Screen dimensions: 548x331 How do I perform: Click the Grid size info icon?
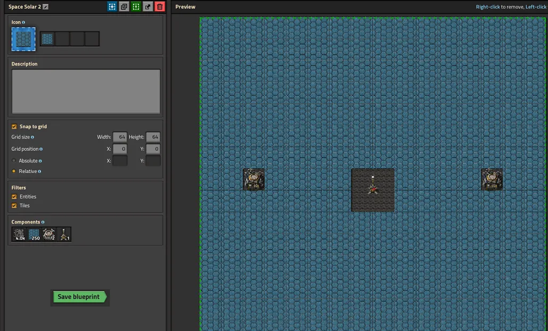click(x=32, y=137)
